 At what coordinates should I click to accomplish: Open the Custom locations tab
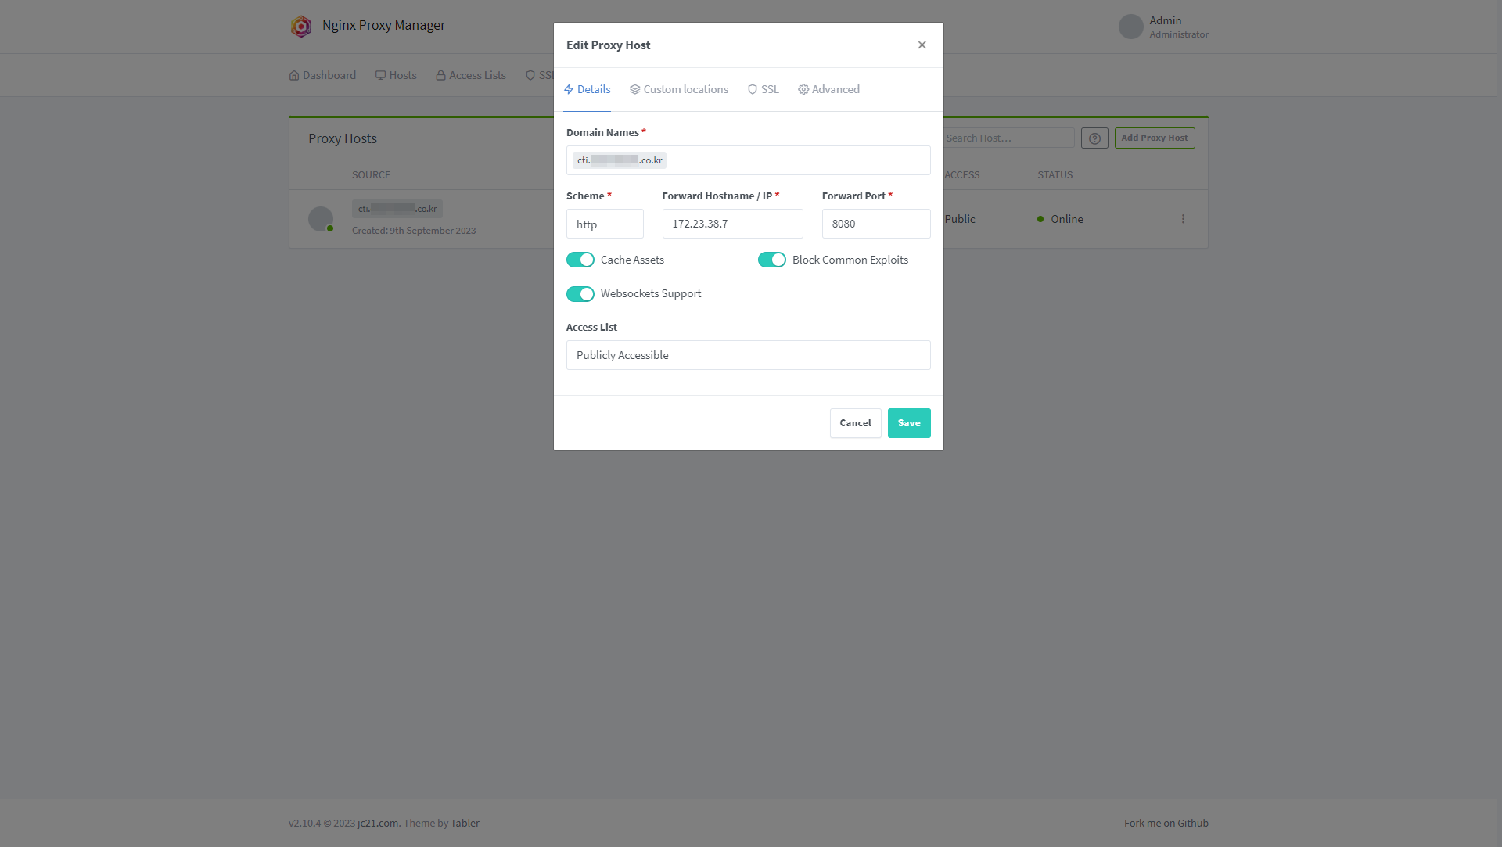(x=678, y=89)
